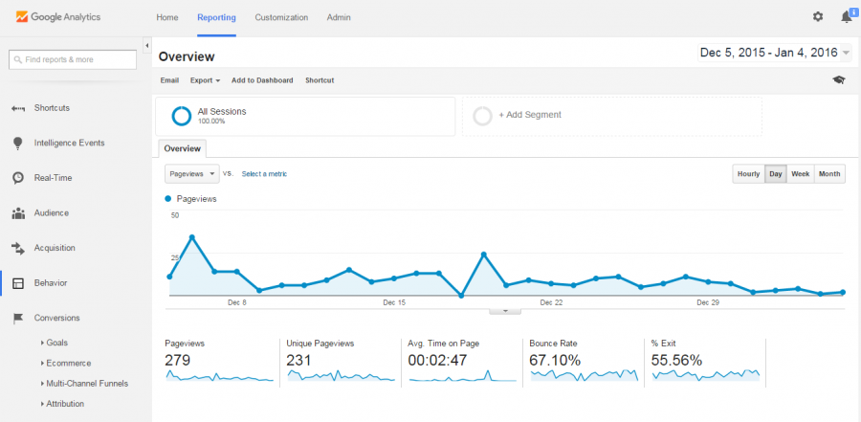
Task: Click the % Exit 55.56% sparkline
Action: pos(706,376)
